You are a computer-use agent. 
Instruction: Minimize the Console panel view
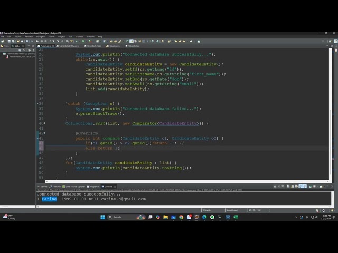tap(327, 186)
